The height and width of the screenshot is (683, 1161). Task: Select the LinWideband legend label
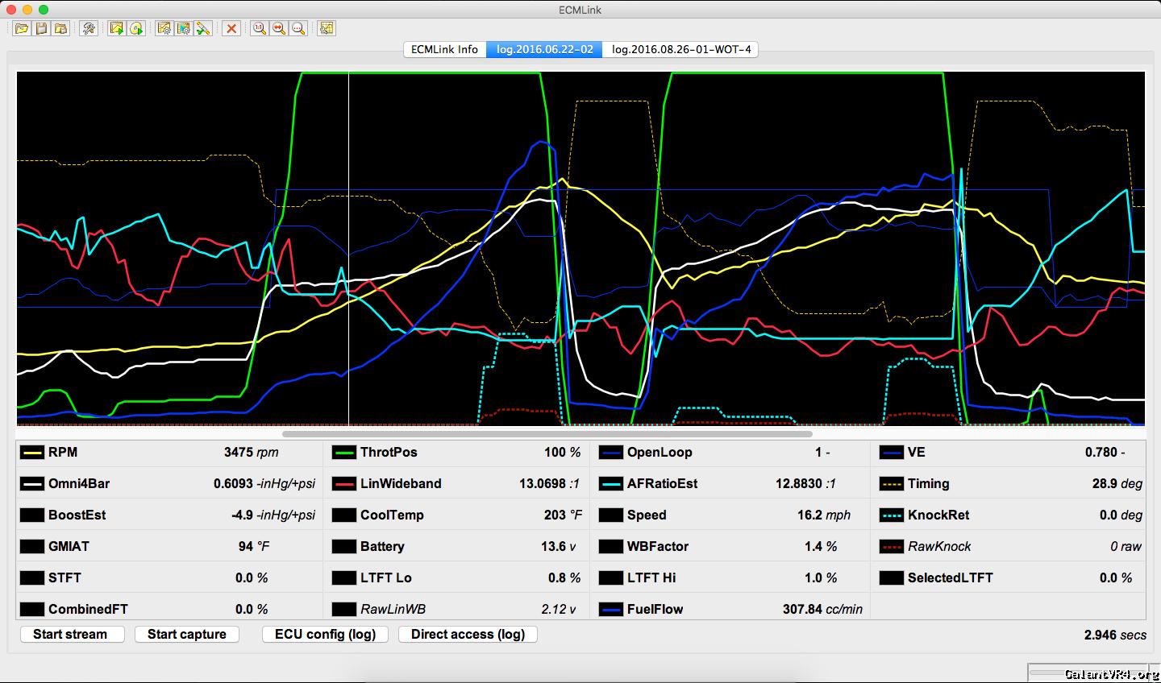401,484
